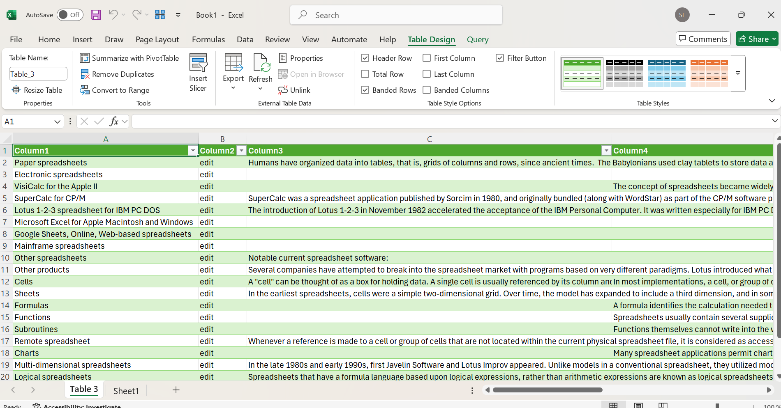
Task: Uncheck Filter Button option
Action: tap(500, 58)
